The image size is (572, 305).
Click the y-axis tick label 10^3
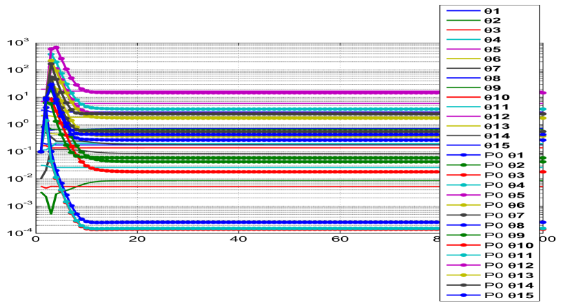(19, 43)
